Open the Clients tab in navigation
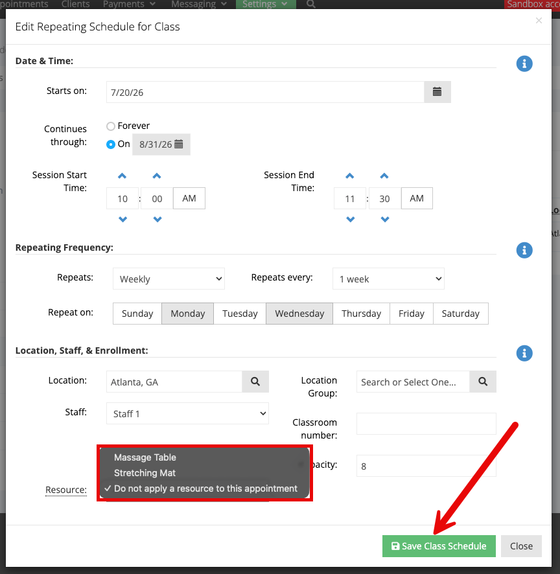 [x=75, y=4]
